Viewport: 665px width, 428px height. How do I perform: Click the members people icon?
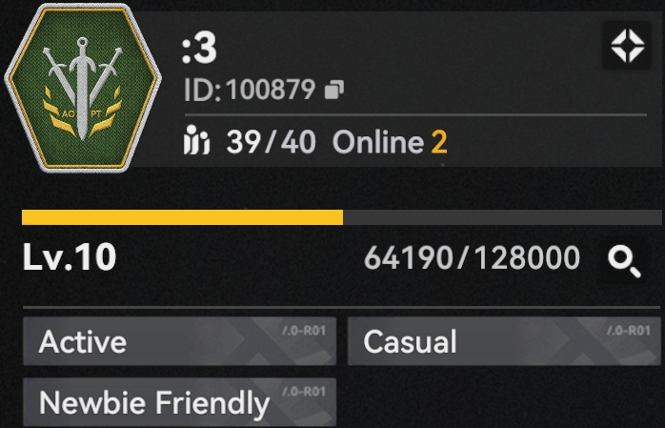(196, 139)
